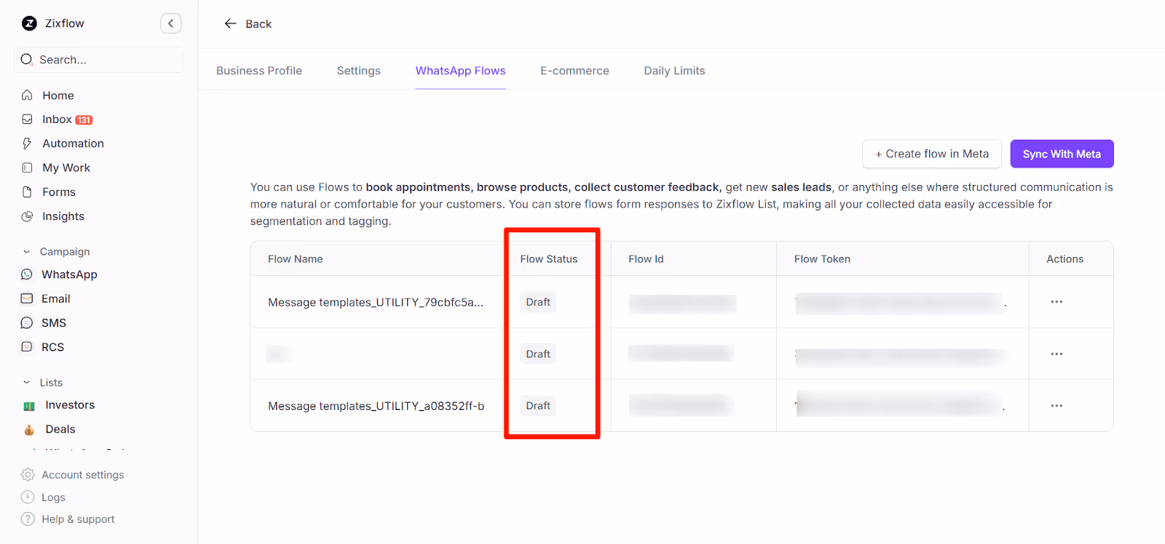This screenshot has height=544, width=1165.
Task: Click the Back link text
Action: click(x=258, y=24)
